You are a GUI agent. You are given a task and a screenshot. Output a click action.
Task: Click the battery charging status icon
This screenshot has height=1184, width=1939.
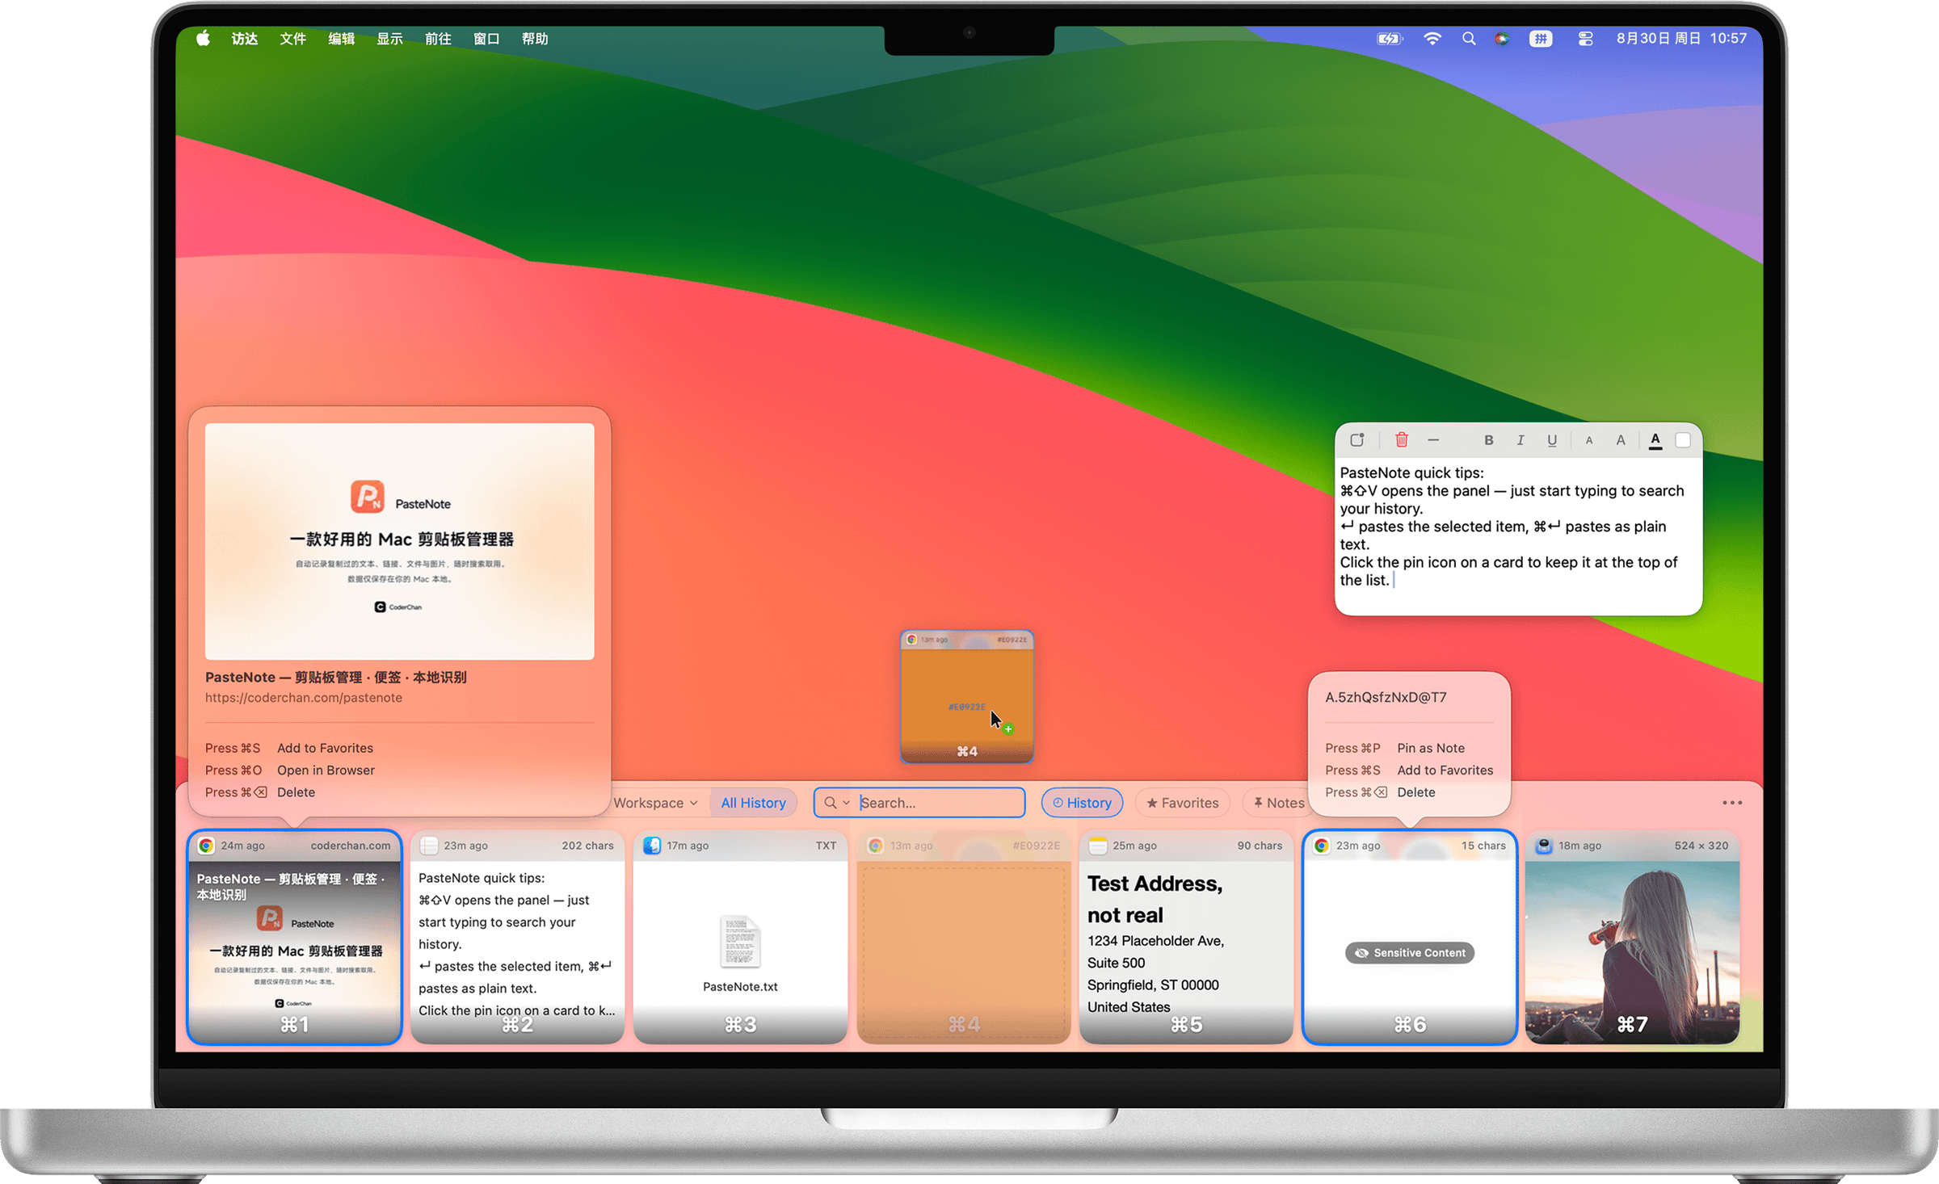coord(1390,39)
